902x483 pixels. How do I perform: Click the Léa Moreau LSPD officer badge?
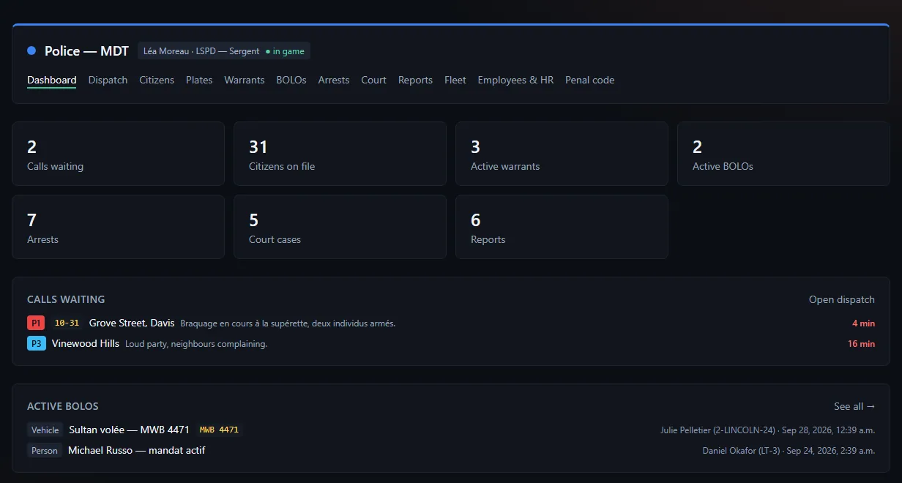[x=224, y=51]
